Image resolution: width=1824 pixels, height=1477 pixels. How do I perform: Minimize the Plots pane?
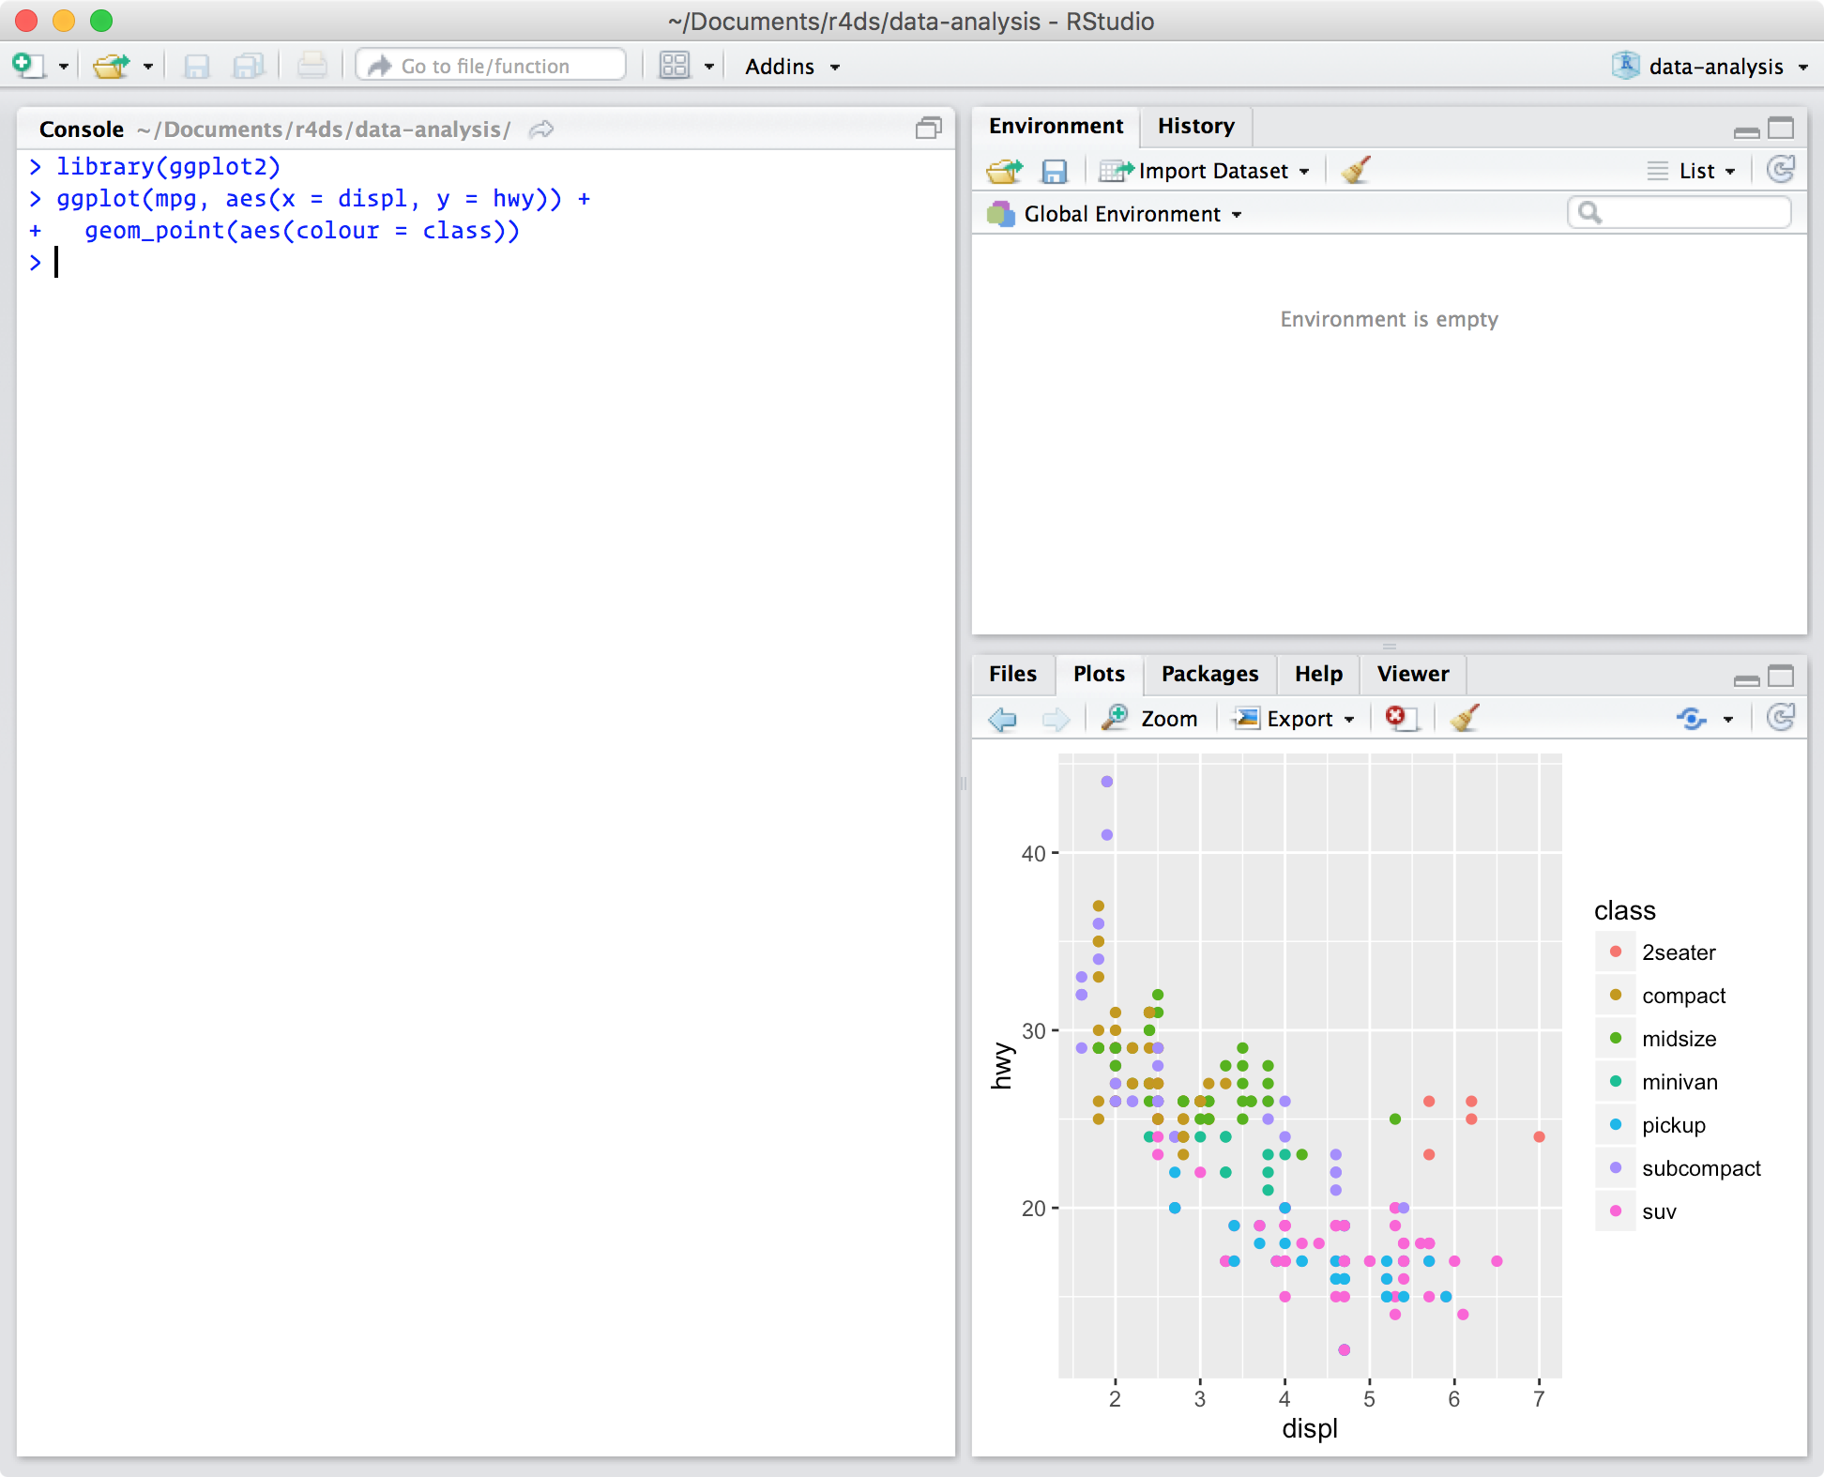point(1746,679)
